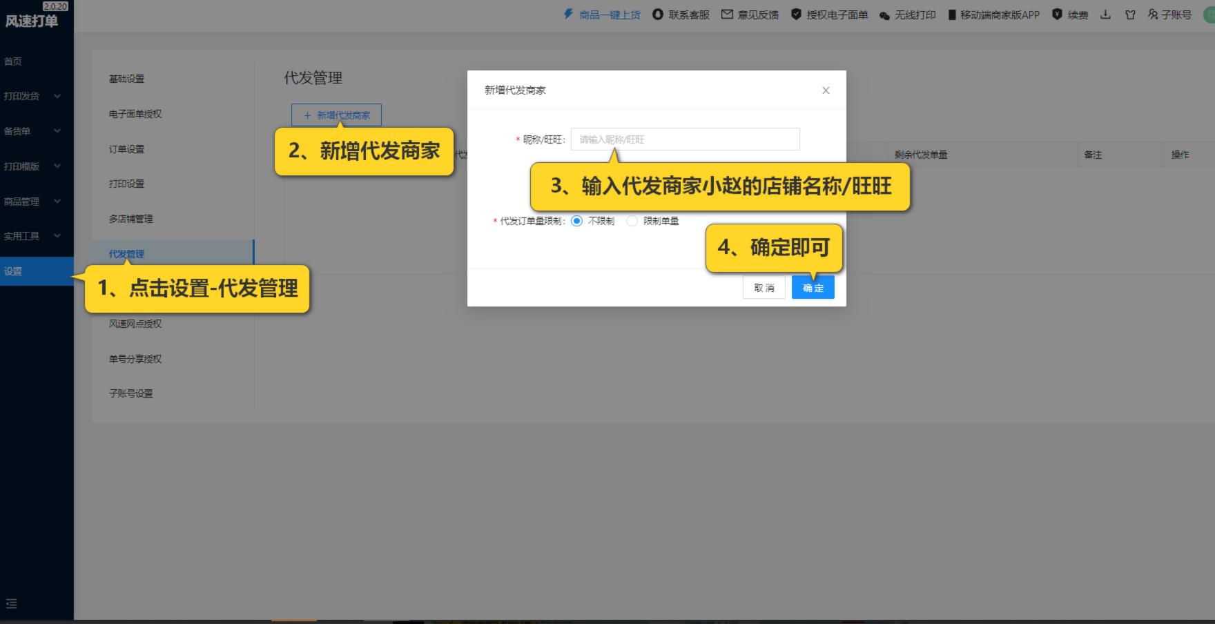Click the 移动端商家版APP phone icon
Viewport: 1215px width, 624px height.
tap(951, 14)
